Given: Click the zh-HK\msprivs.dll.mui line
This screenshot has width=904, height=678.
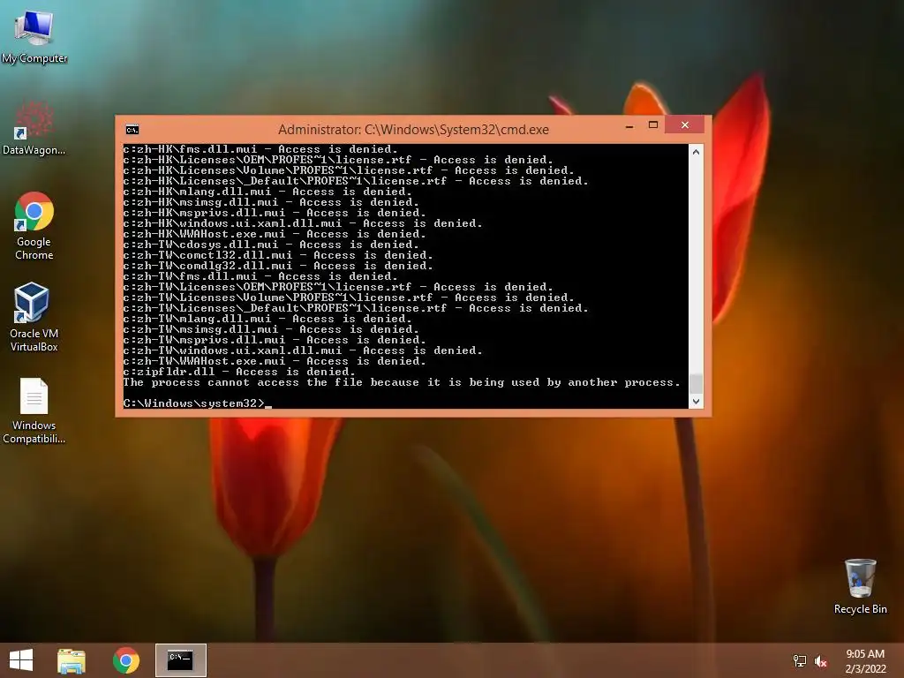Looking at the screenshot, I should coord(275,213).
